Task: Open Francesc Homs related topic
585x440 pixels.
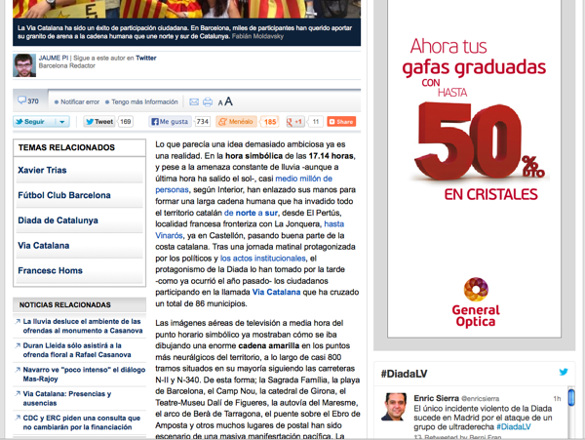Action: (50, 270)
